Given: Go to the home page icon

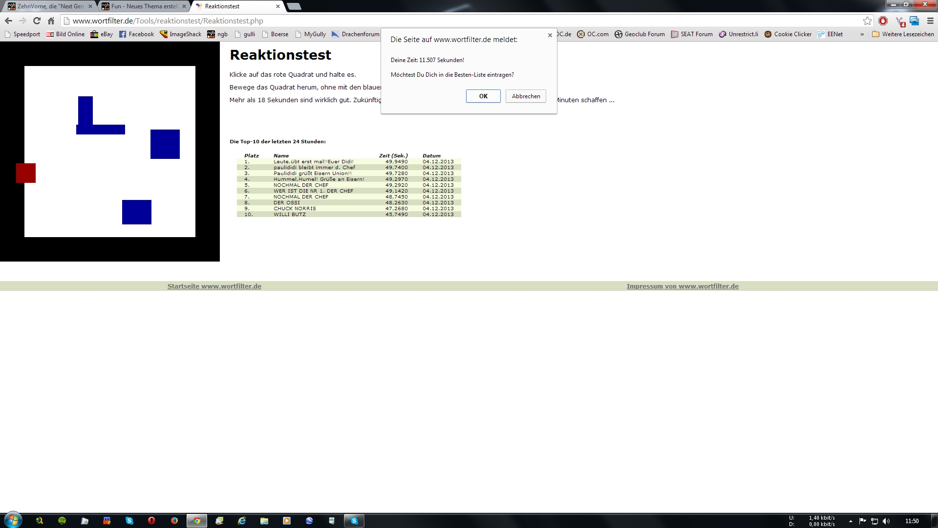Looking at the screenshot, I should coord(51,21).
